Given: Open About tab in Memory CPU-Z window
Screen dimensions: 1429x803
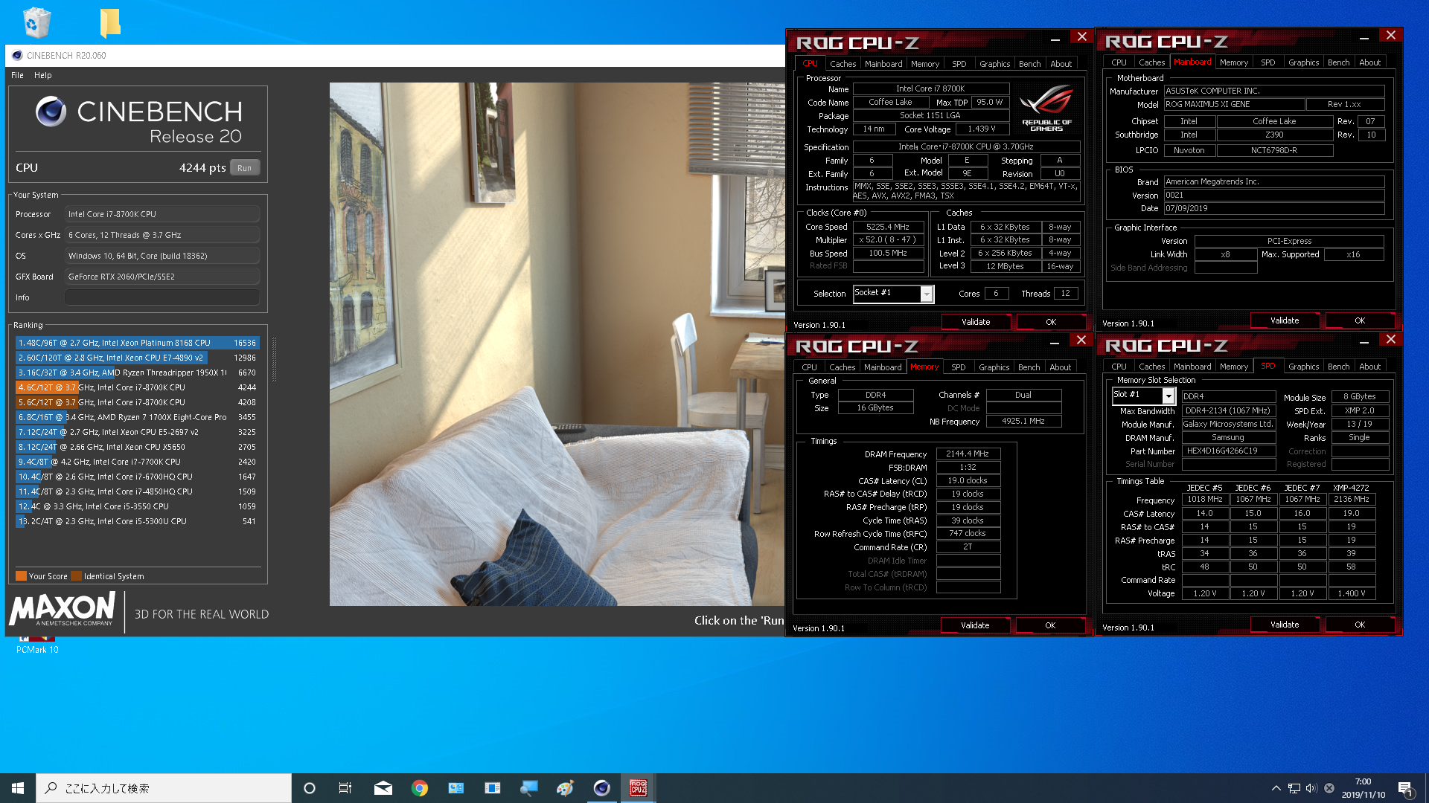Looking at the screenshot, I should pos(1060,367).
